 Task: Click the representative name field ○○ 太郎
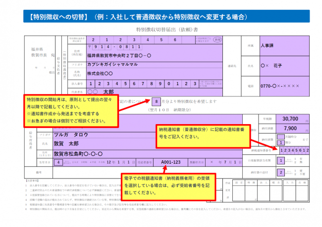coord(155,92)
